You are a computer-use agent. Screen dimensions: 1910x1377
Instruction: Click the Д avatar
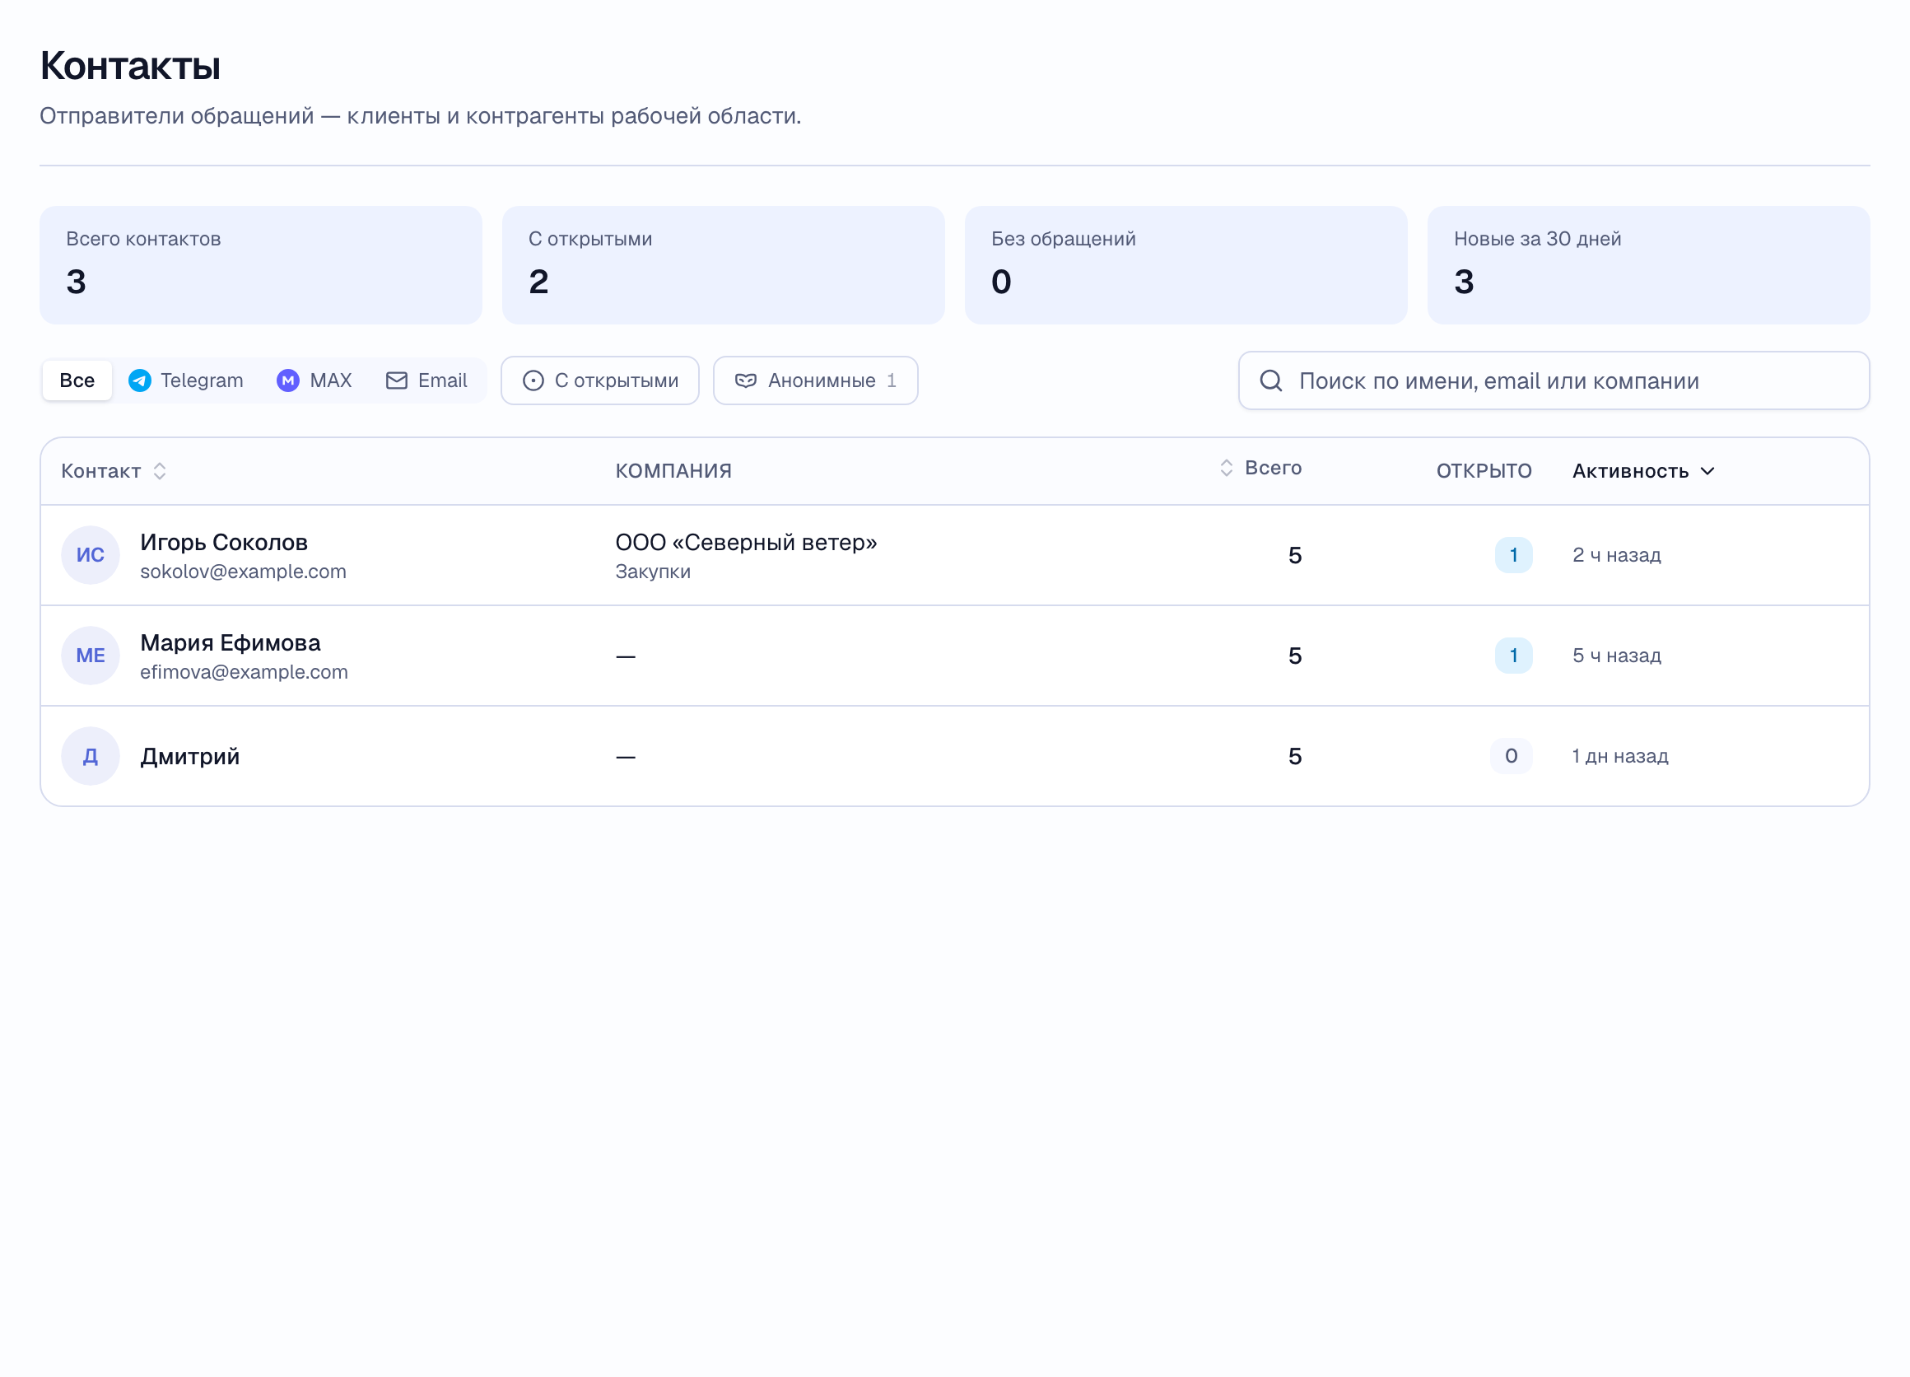(x=90, y=755)
